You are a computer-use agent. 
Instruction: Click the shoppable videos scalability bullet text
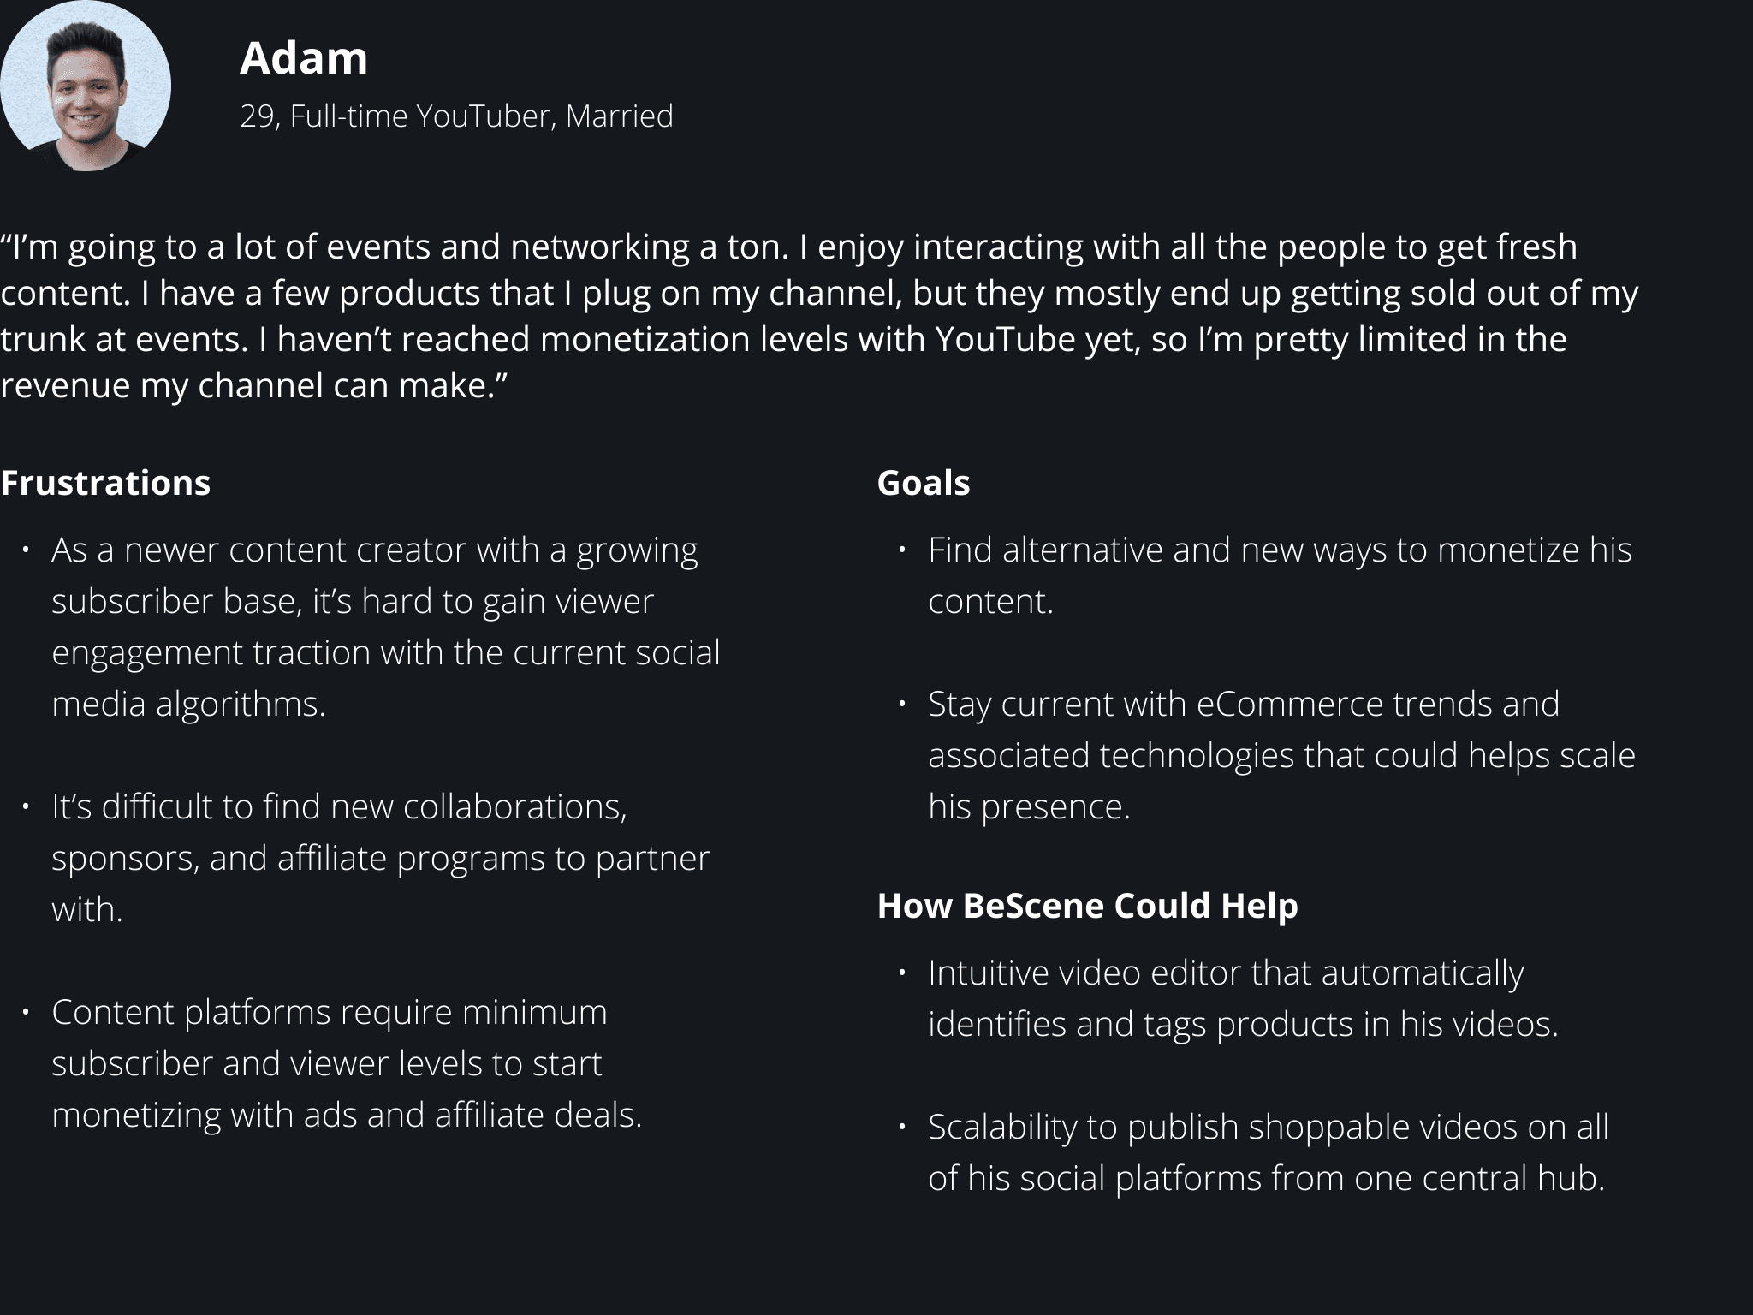(x=1268, y=1152)
